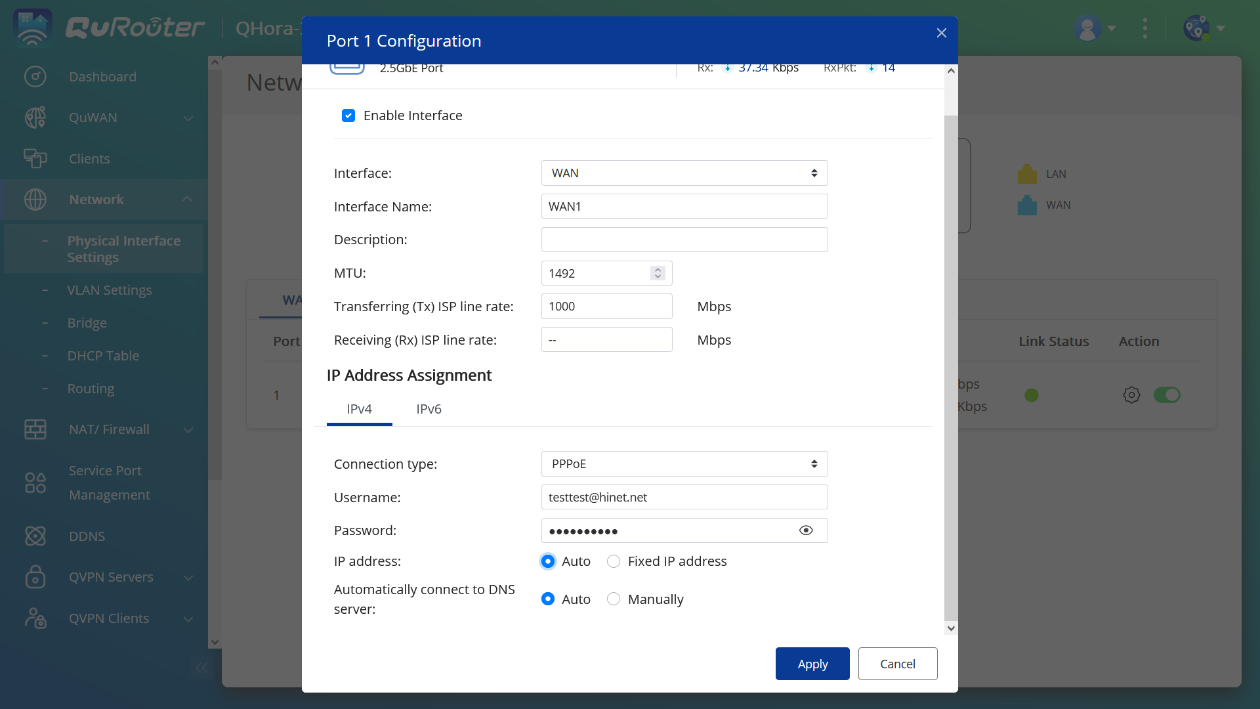1260x709 pixels.
Task: Select Fixed IP address radio button
Action: pyautogui.click(x=613, y=561)
